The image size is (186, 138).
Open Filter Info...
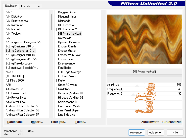click(59, 122)
